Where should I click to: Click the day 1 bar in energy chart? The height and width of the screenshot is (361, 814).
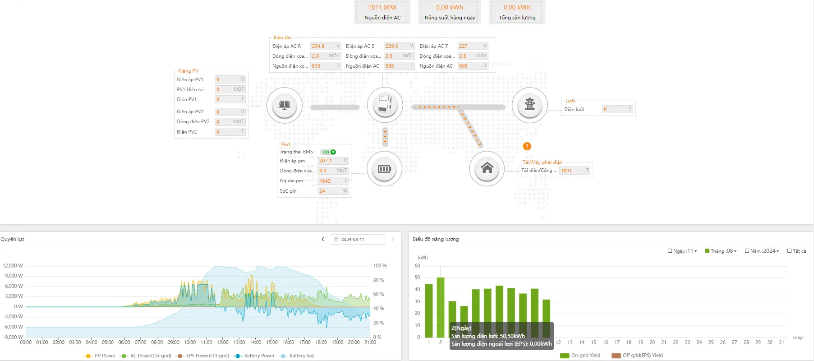pyautogui.click(x=429, y=311)
